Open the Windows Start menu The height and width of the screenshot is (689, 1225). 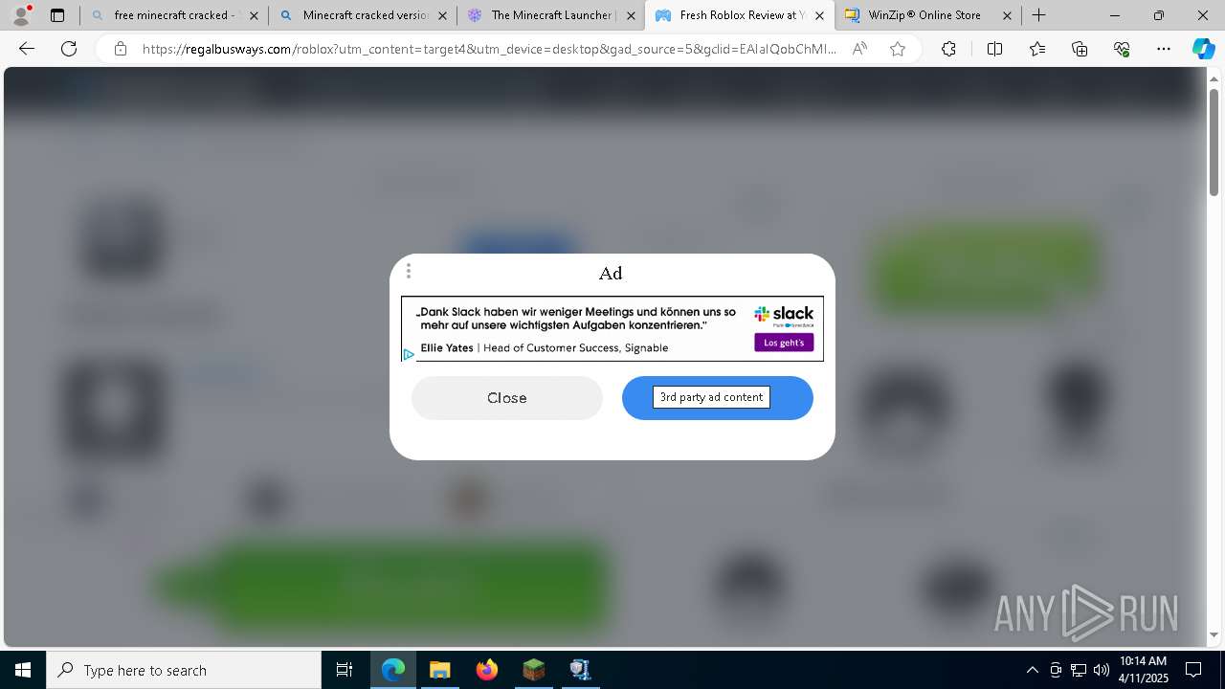23,670
